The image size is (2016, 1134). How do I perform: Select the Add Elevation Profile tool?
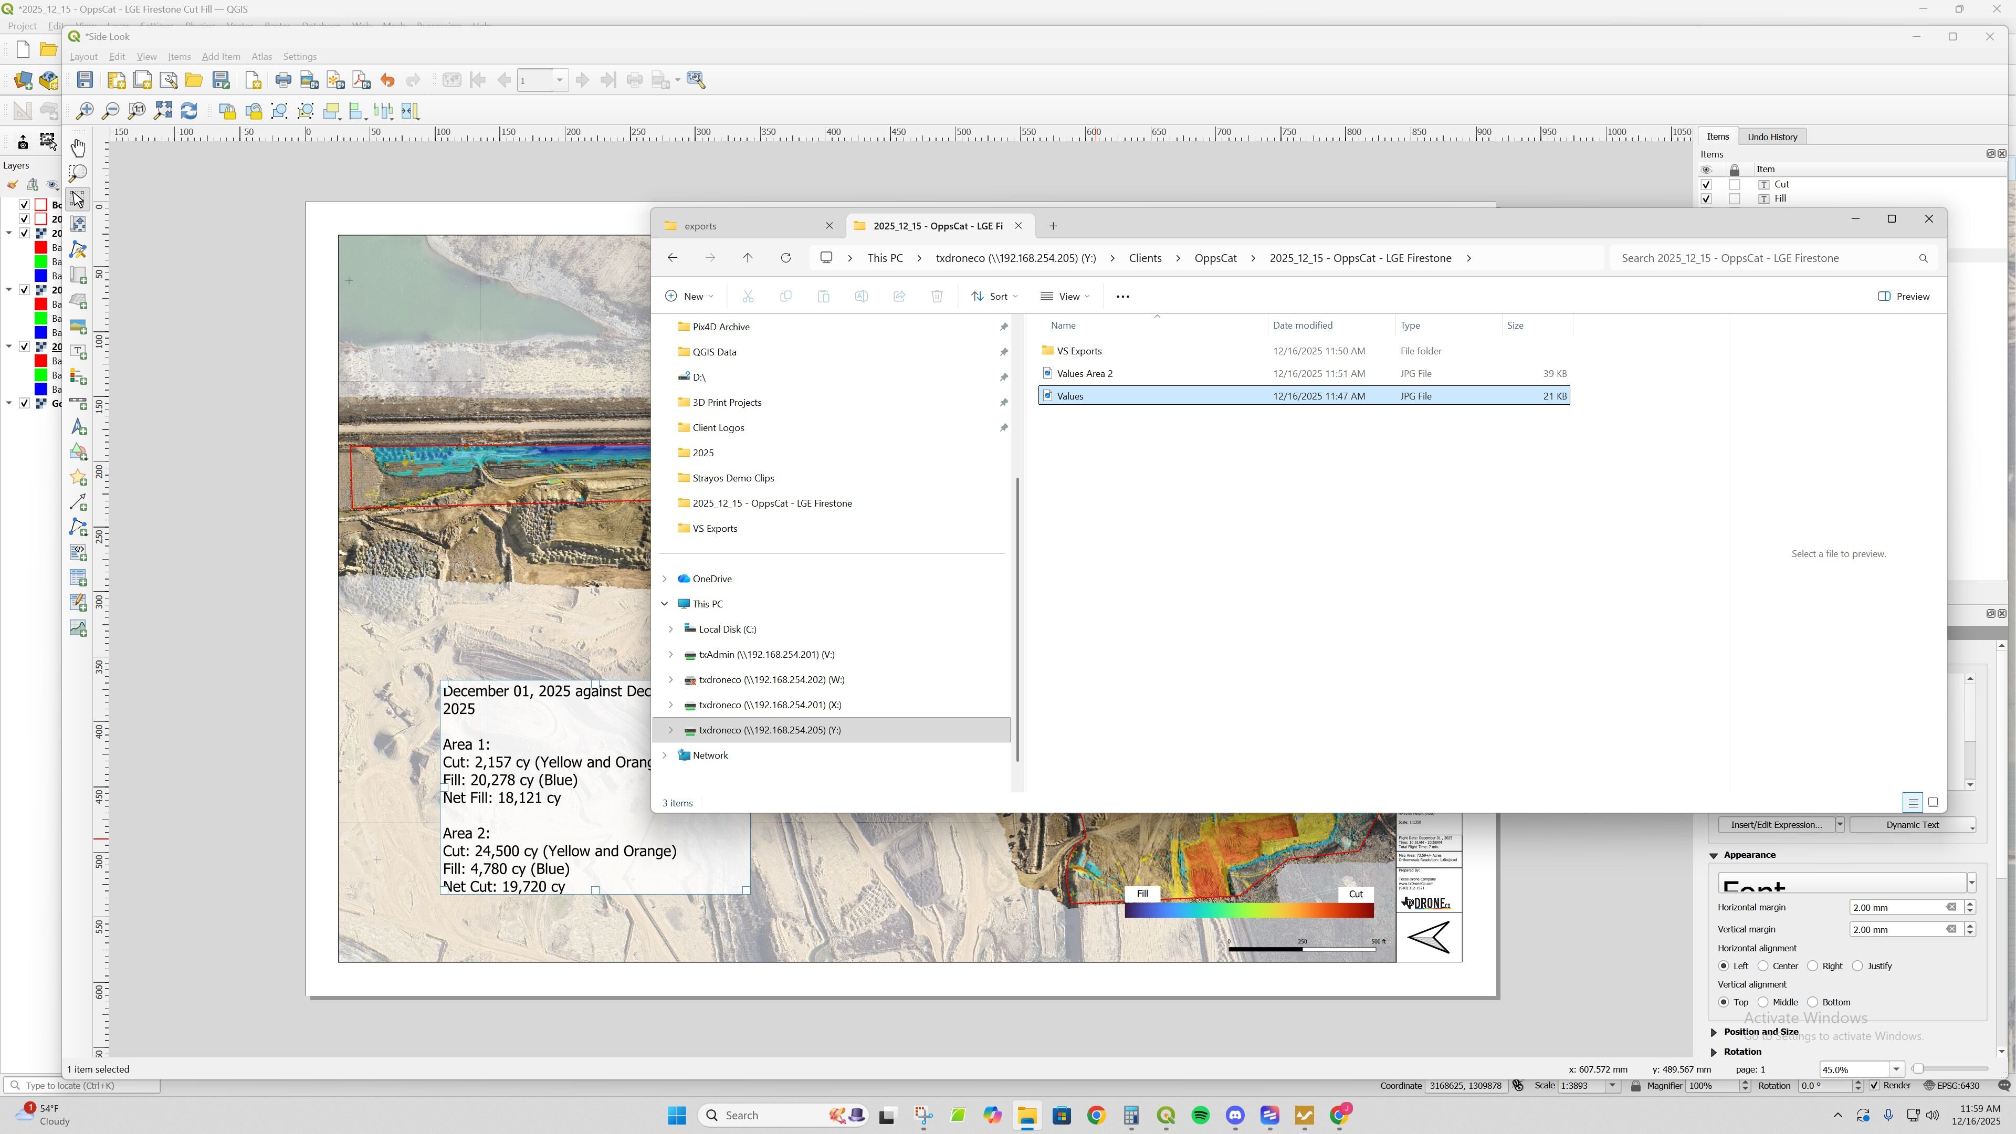(x=78, y=628)
